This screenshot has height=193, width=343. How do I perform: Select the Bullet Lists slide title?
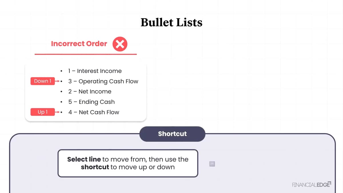(171, 22)
